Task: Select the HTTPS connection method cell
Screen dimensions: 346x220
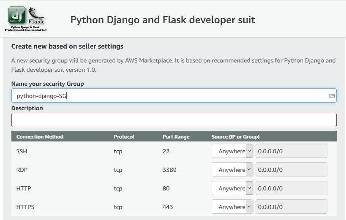Action: pos(25,207)
